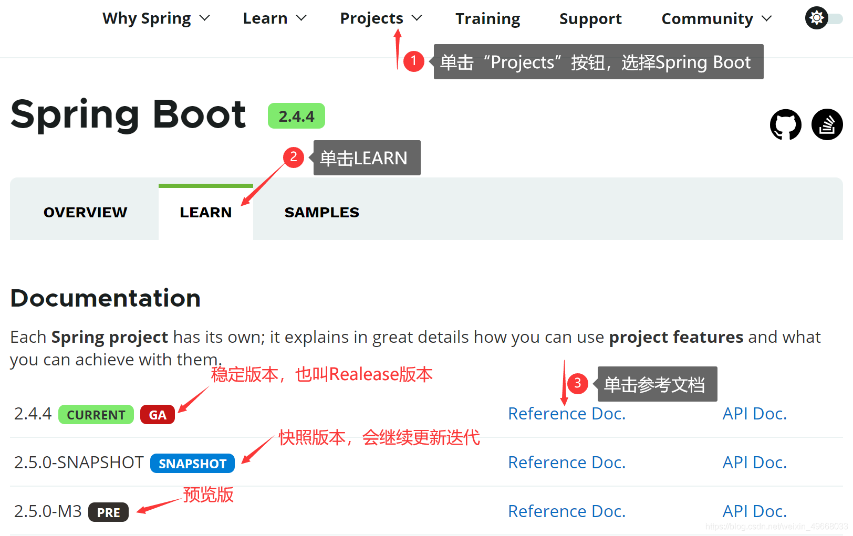
Task: Open Reference Doc. for 2.5.0-M3
Action: click(x=567, y=511)
